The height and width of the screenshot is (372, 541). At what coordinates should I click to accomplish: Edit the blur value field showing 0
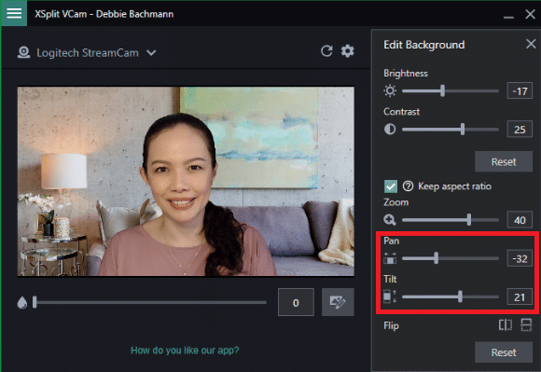[296, 302]
